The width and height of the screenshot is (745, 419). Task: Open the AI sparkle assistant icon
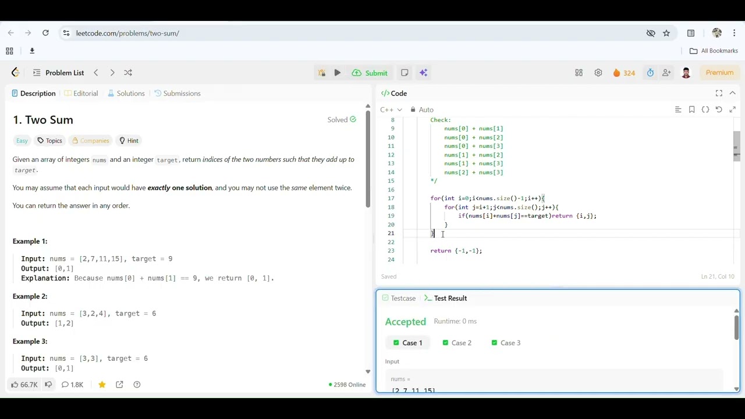[x=423, y=73]
